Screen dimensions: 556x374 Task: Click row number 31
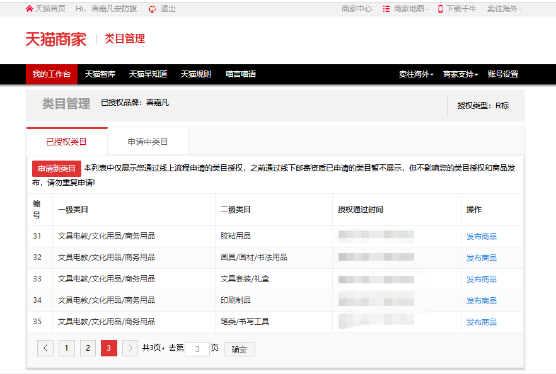37,236
